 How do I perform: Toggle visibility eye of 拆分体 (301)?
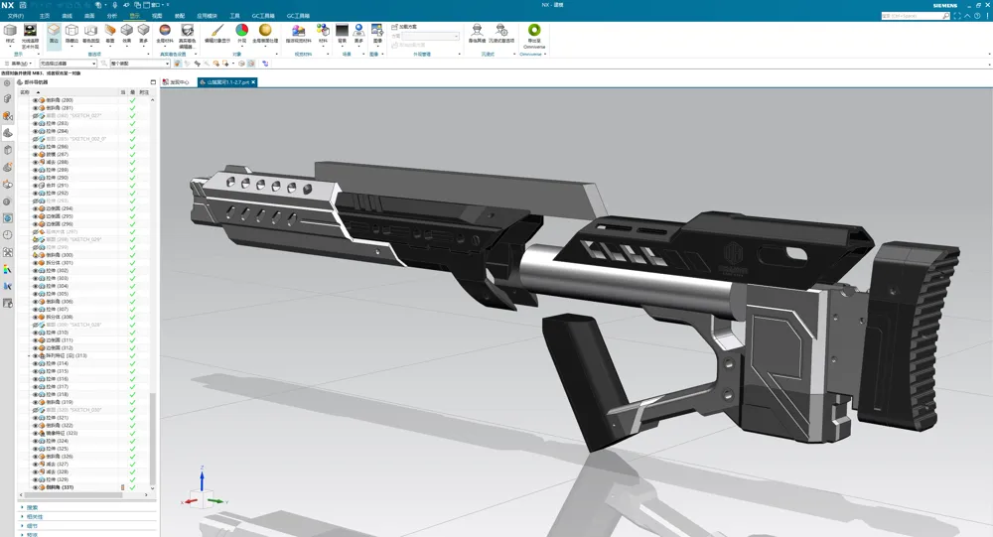[x=36, y=263]
